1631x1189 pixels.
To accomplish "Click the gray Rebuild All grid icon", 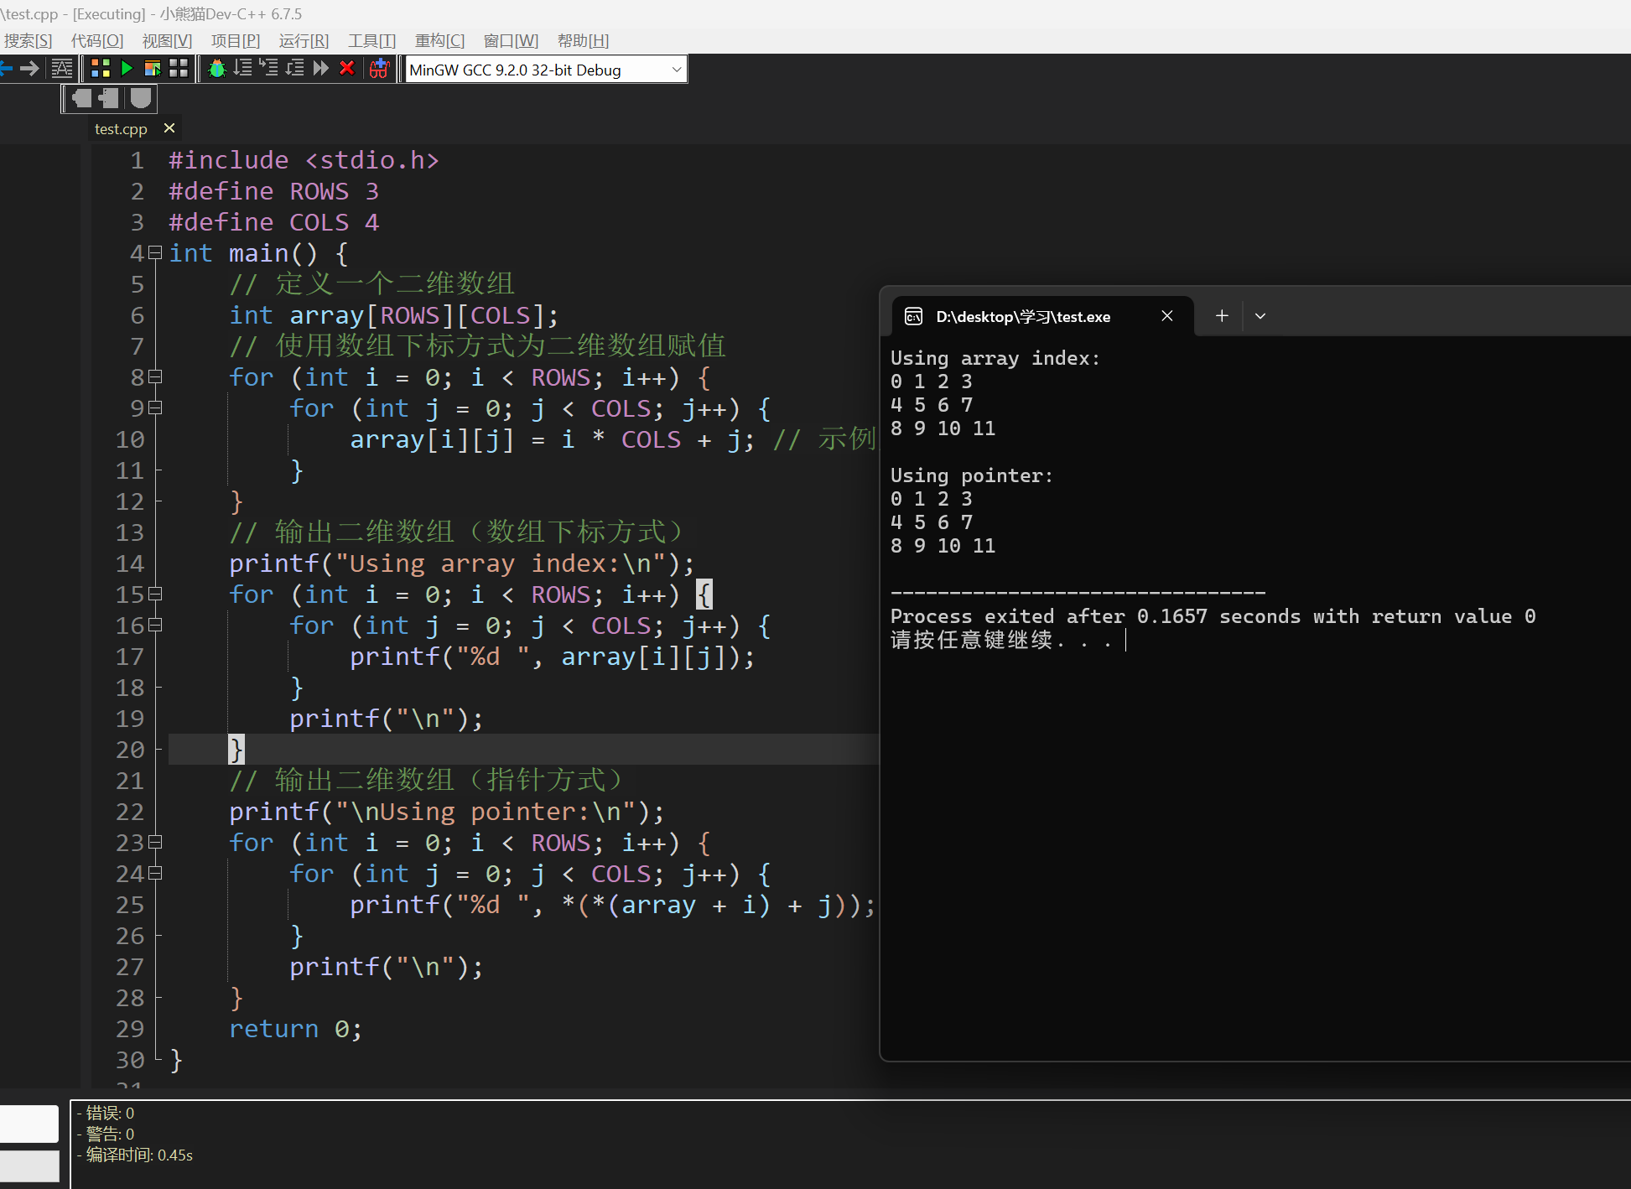I will 179,69.
